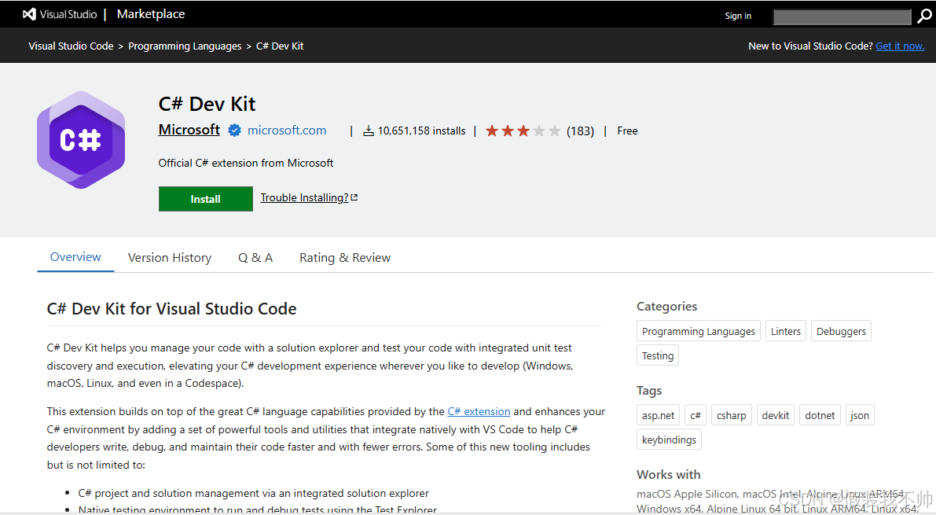Click the verified publisher badge icon
This screenshot has height=515, width=936.
(x=235, y=131)
